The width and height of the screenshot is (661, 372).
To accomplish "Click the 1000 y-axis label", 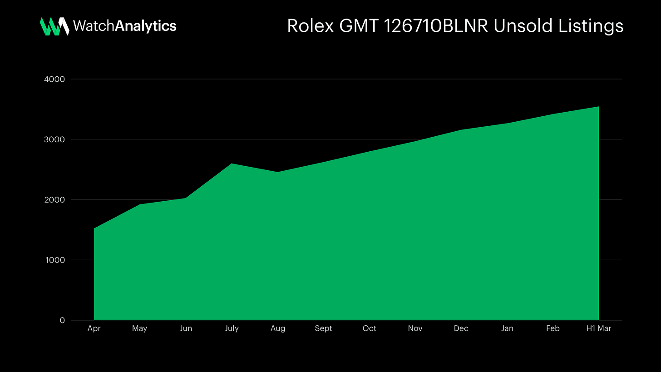I will pyautogui.click(x=56, y=260).
